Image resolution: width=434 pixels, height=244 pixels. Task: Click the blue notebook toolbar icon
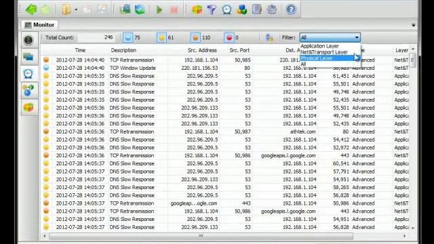(x=256, y=9)
